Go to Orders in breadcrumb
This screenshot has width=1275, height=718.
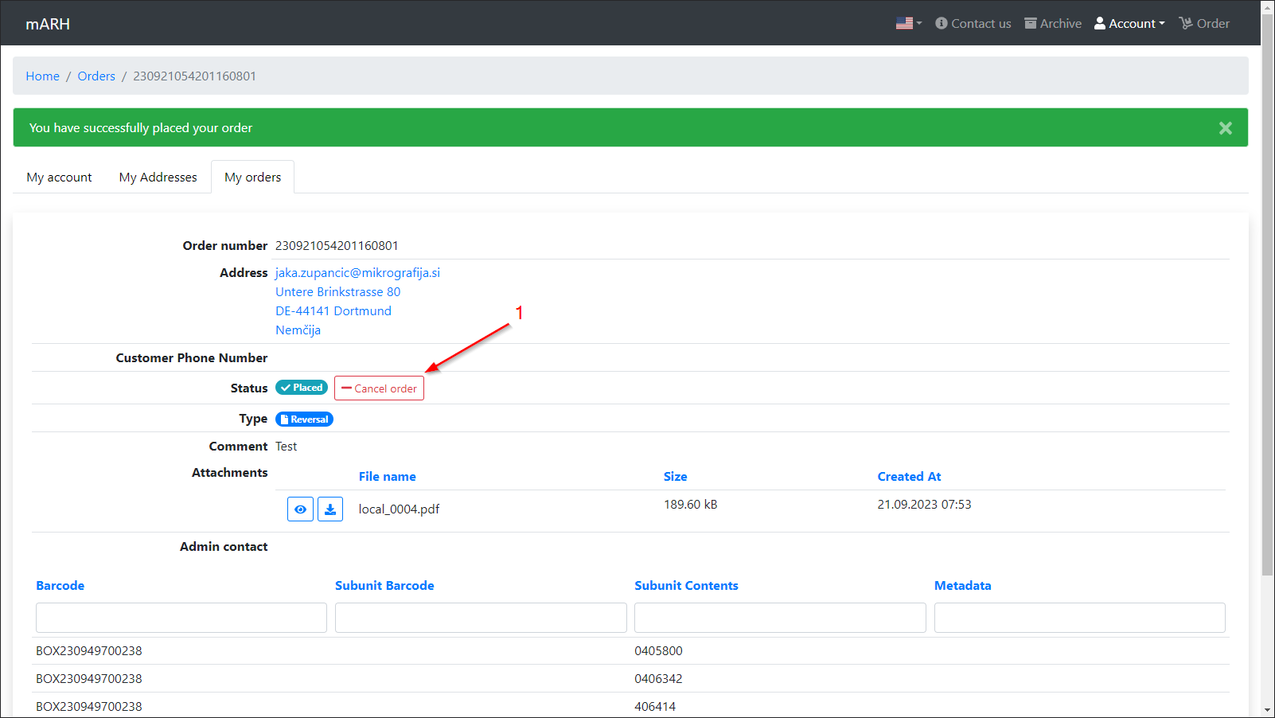coord(96,76)
